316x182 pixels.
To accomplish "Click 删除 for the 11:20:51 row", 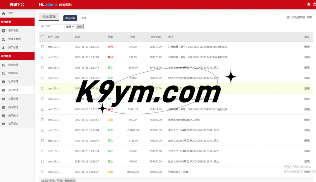I will point(307,120).
